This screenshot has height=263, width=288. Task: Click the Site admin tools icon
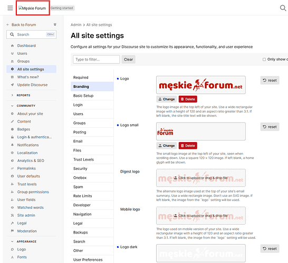click(12, 215)
